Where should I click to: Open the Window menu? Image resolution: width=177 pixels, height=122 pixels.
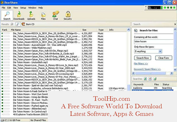[x=32, y=8]
